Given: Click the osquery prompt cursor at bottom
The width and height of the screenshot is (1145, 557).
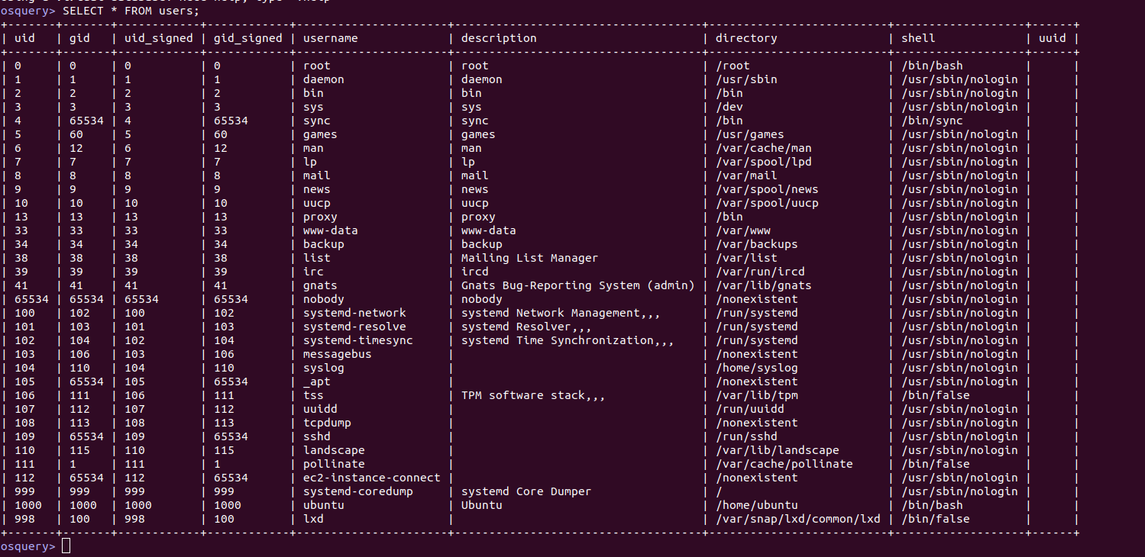Looking at the screenshot, I should [66, 546].
